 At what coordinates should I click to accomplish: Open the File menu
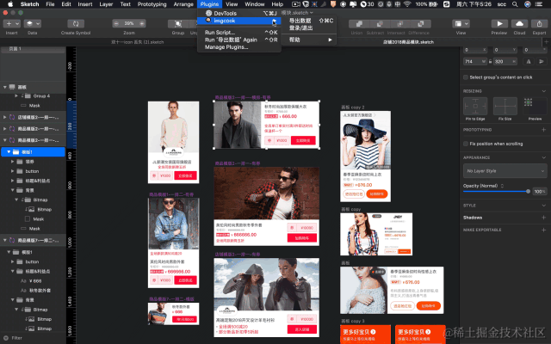[50, 4]
